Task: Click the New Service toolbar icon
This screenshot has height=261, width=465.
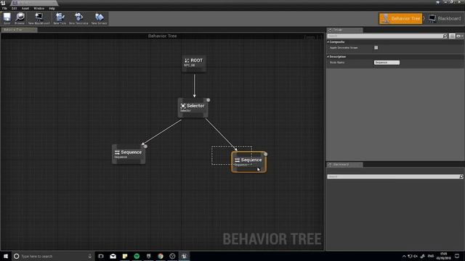Action: click(x=99, y=18)
